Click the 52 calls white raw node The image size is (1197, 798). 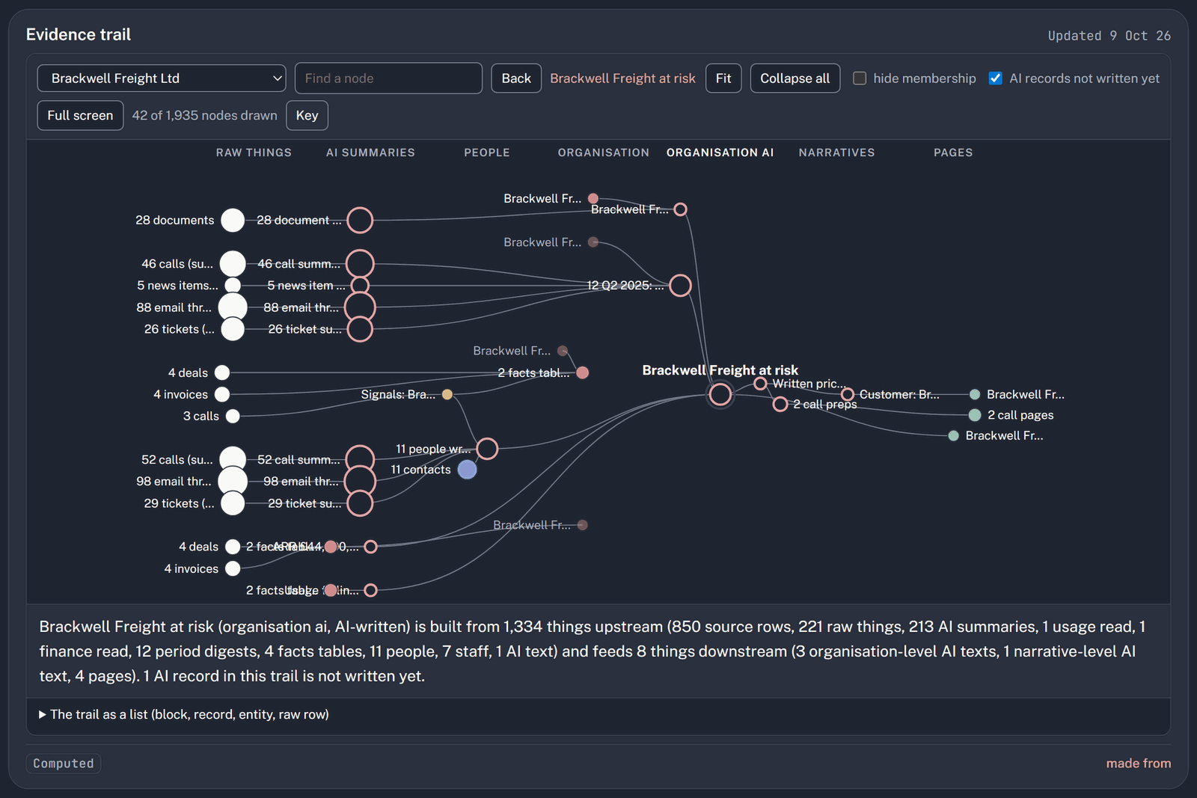click(x=233, y=460)
